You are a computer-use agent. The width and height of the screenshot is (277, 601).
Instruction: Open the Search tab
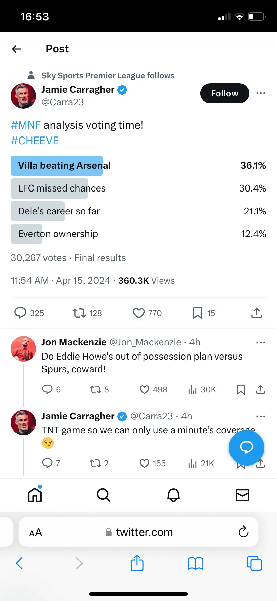103,495
